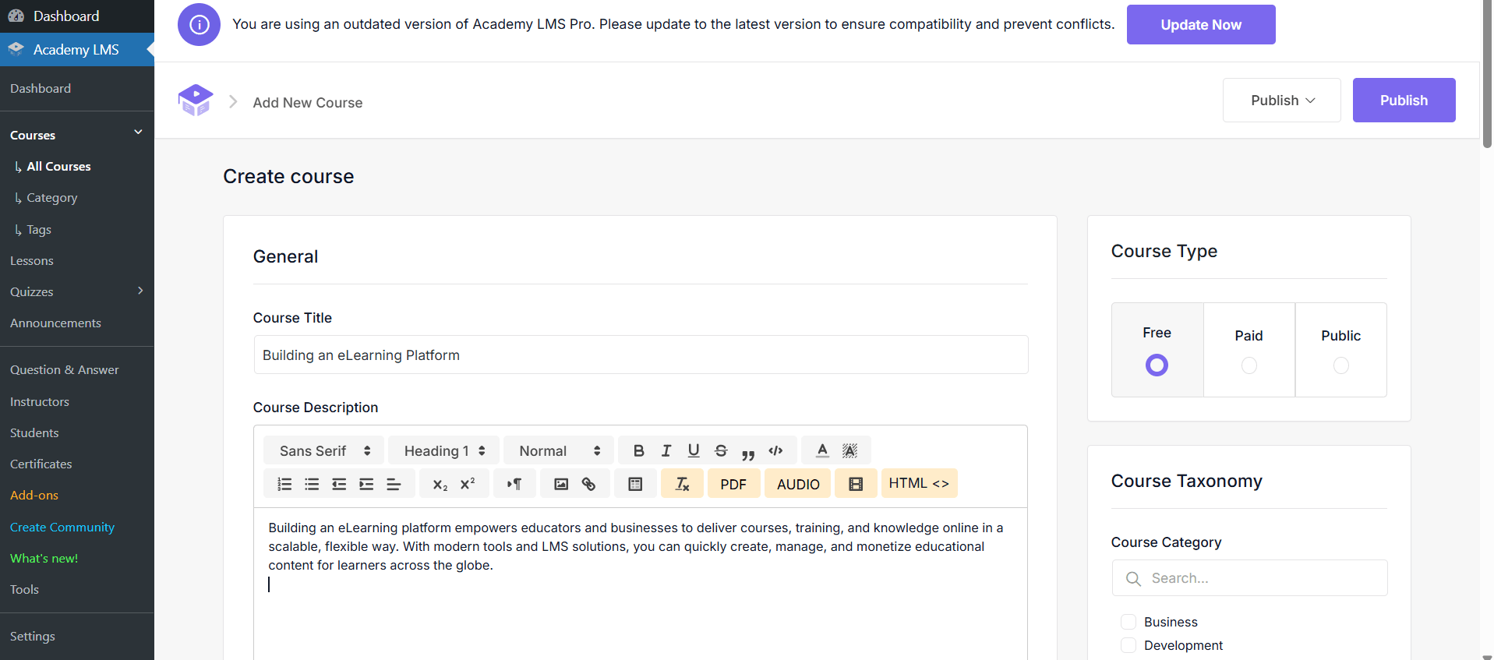Click the Update Now button
The height and width of the screenshot is (660, 1494).
pyautogui.click(x=1200, y=25)
